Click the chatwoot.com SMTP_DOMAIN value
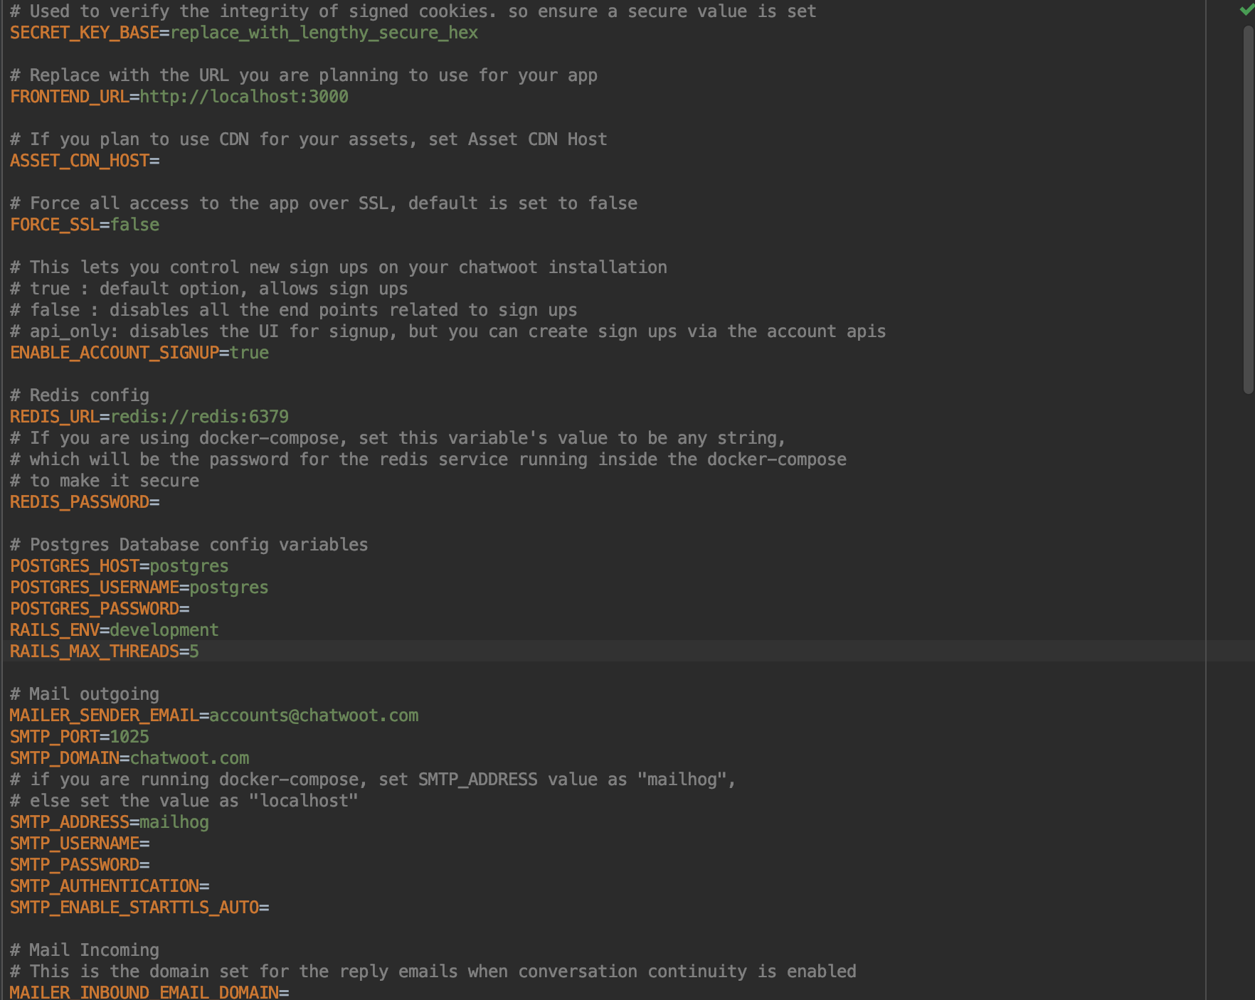 coord(189,757)
